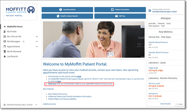Click the droplet icon beside Lab Results
Image resolution: width=188 pixels, height=111 pixels.
coord(5,57)
